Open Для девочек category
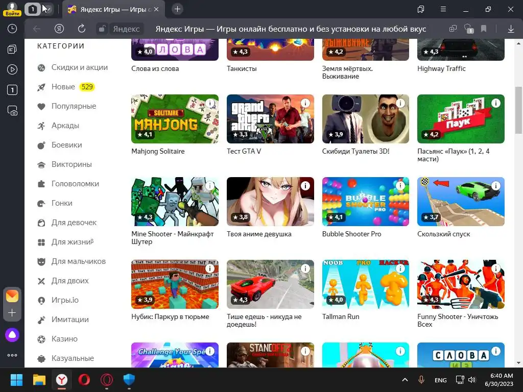Screen dimensions: 523x392 point(67,223)
